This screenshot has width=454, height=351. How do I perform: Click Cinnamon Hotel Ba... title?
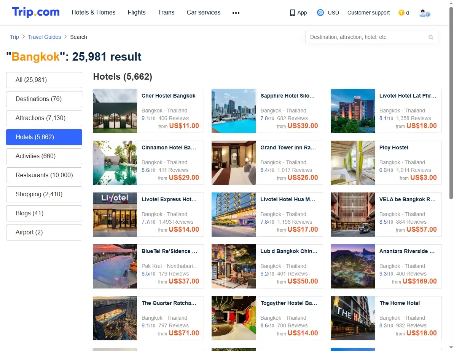(x=169, y=148)
